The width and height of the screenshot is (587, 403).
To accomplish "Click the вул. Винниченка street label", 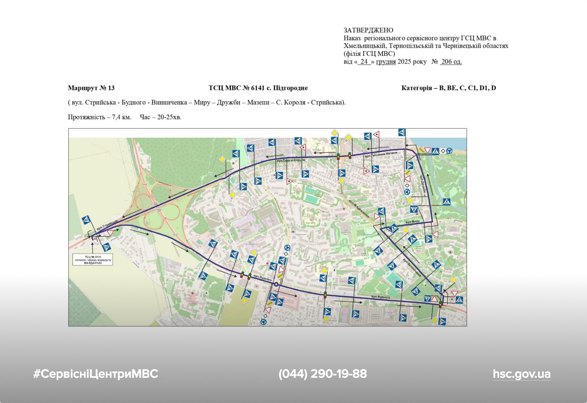I will pos(412,267).
